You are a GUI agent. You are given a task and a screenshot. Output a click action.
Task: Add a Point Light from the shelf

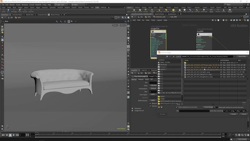coord(134,11)
